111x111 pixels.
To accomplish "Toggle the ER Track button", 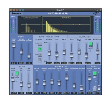I will (x=17, y=73).
